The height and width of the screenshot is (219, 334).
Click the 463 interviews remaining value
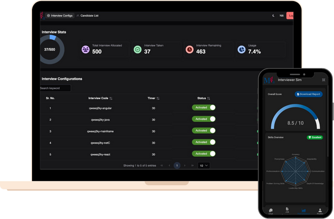[x=200, y=52]
